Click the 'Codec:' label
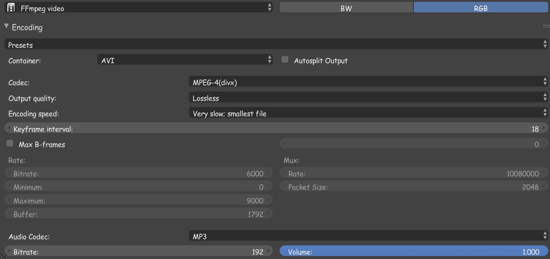550x259 pixels. coord(19,82)
